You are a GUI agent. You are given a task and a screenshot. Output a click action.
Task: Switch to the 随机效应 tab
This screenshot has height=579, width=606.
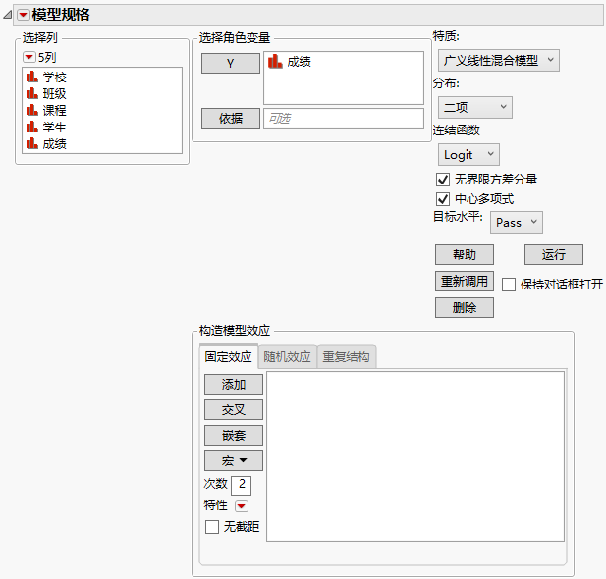287,356
